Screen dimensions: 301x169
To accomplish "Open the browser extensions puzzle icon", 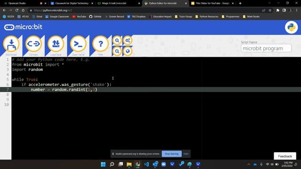I will [278, 10].
